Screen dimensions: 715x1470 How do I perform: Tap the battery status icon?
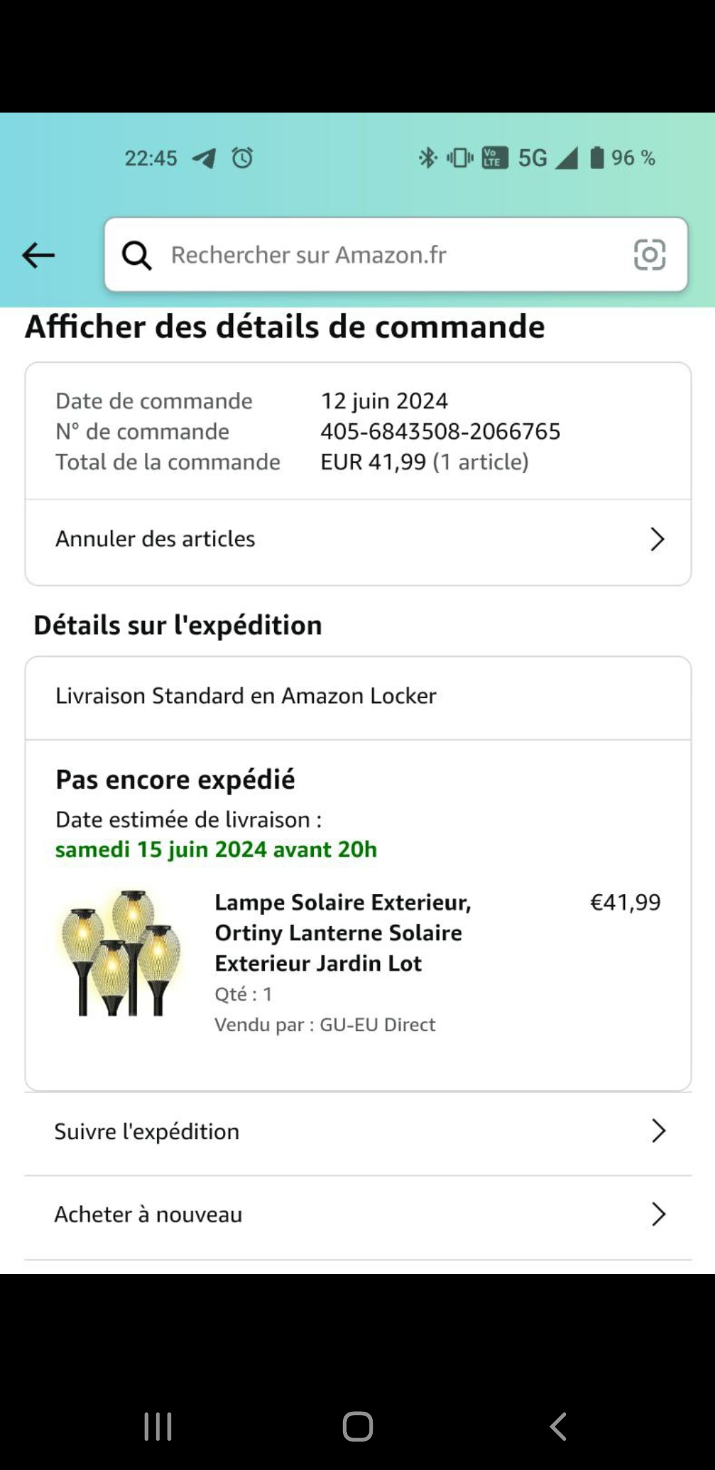pyautogui.click(x=597, y=158)
